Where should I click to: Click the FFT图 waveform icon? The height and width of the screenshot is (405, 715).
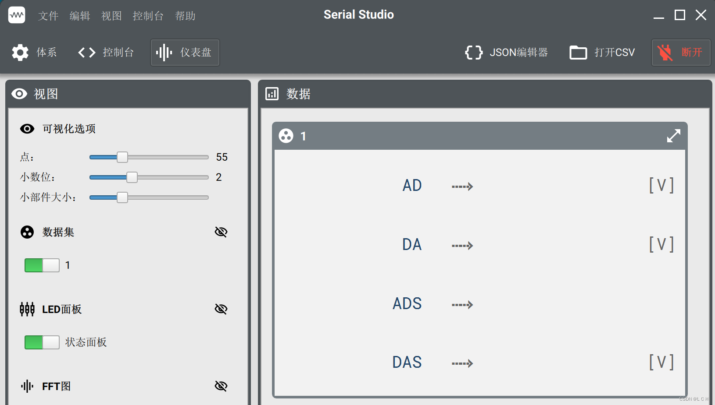(27, 386)
